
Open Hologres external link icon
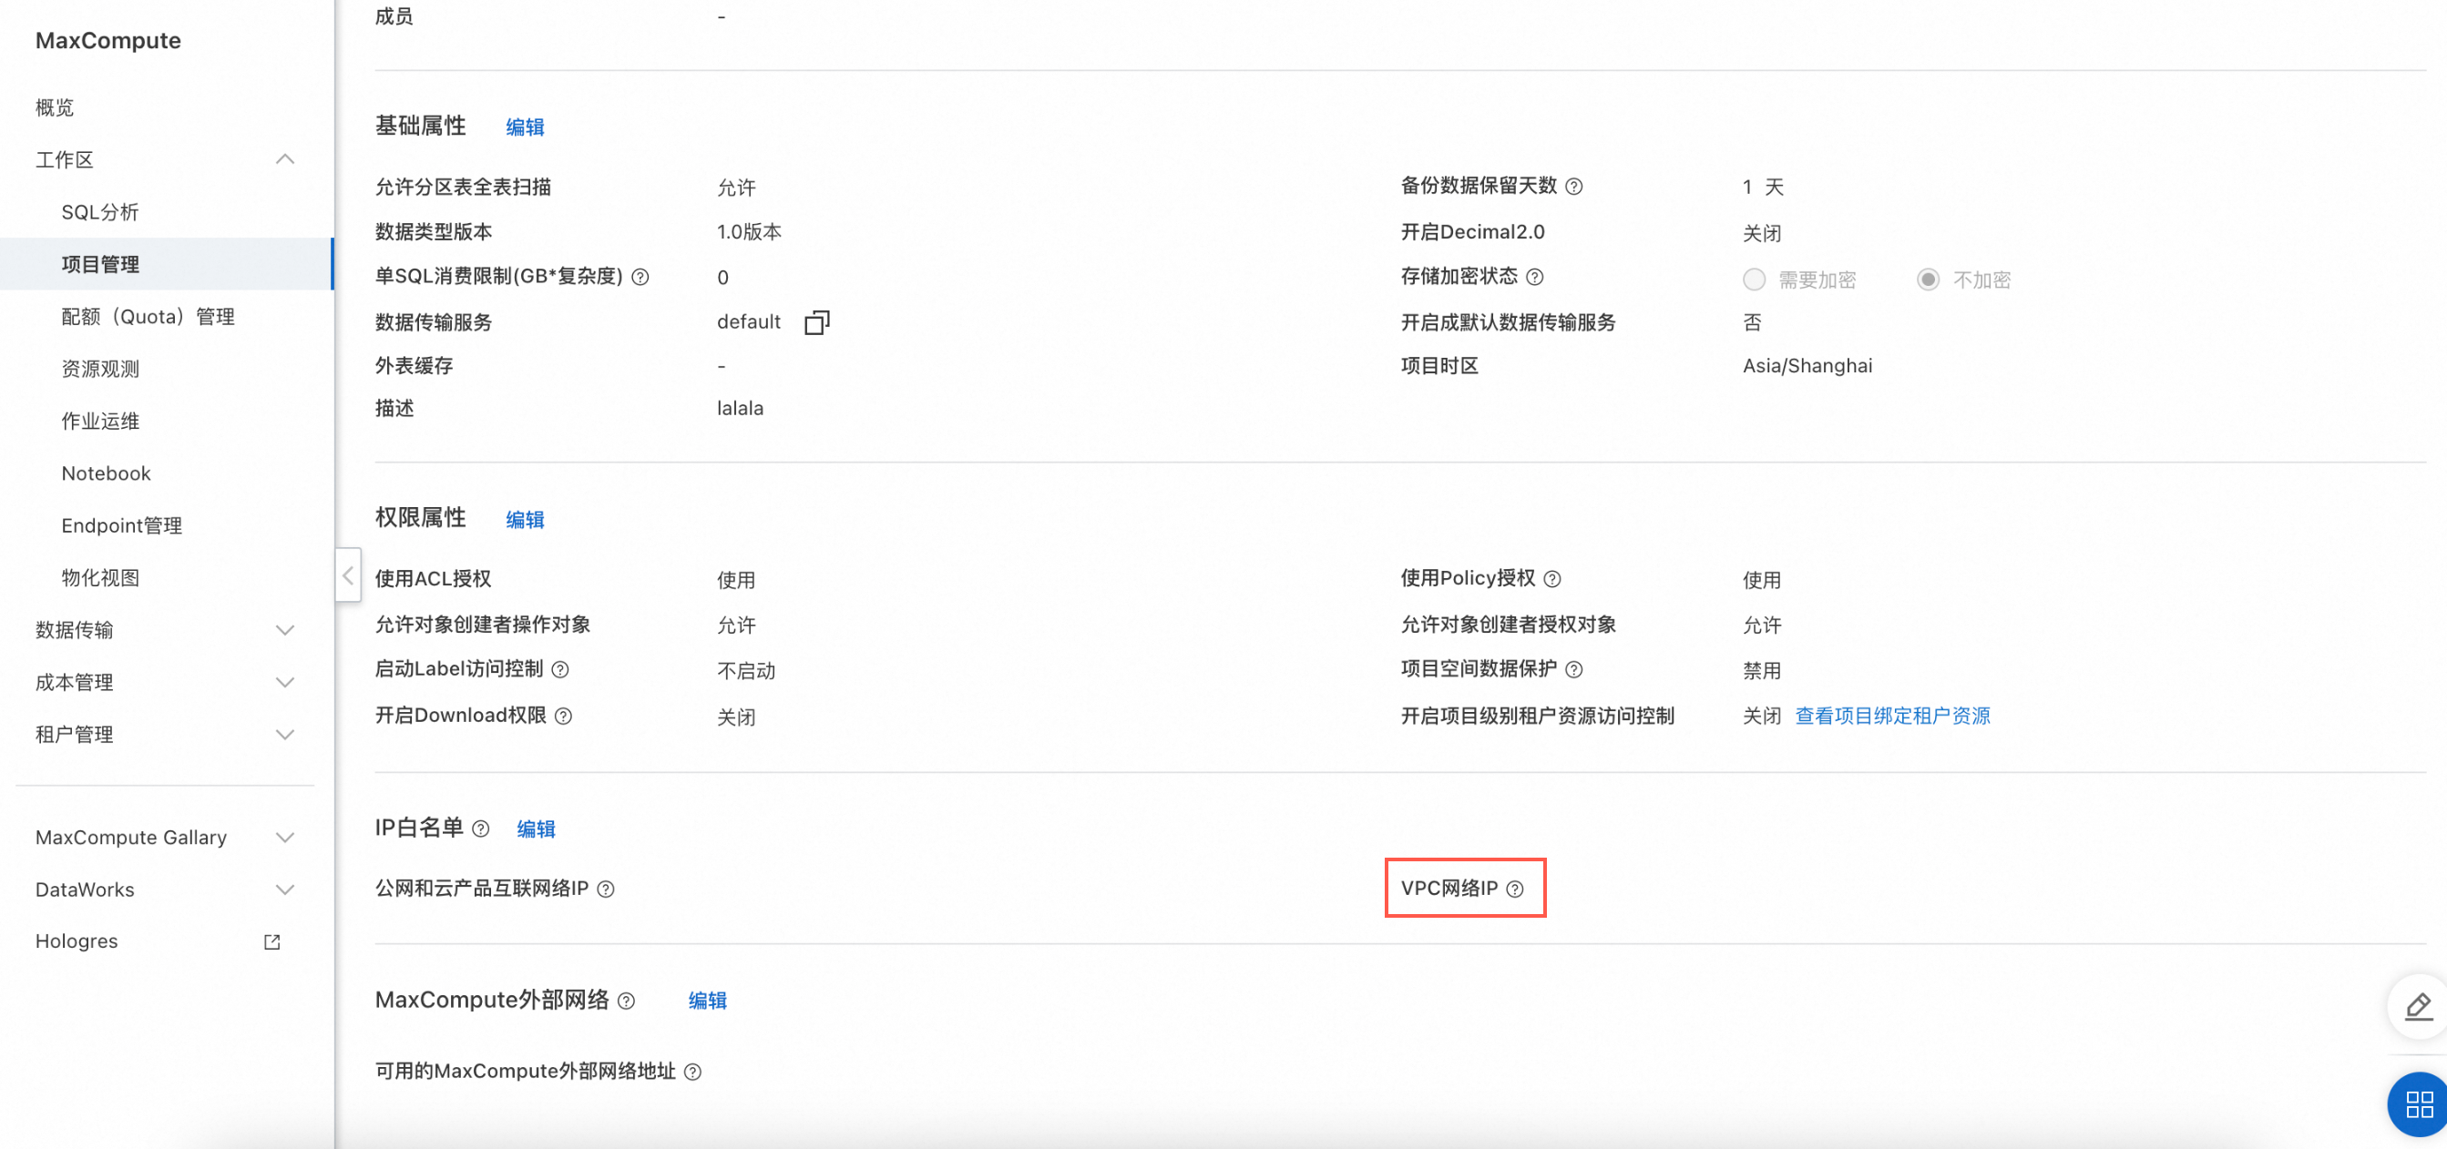[271, 942]
